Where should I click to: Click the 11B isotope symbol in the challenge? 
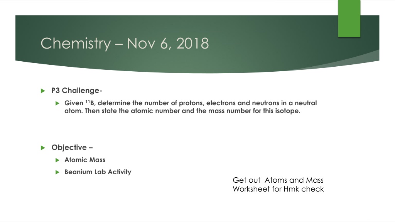90,103
